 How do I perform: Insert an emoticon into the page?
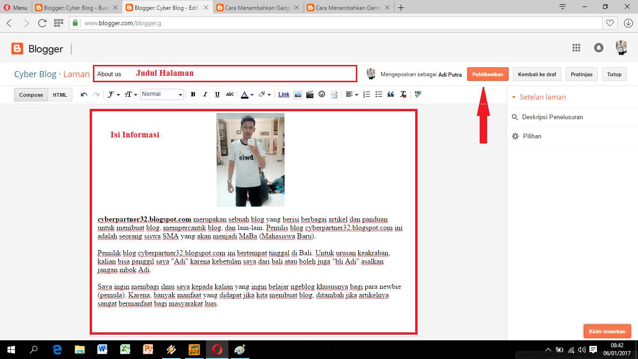click(x=322, y=94)
